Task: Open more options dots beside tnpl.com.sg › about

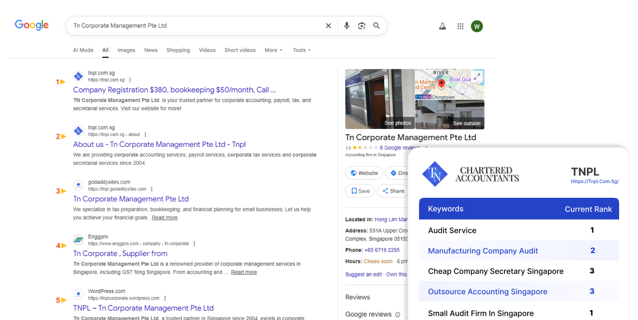Action: [x=145, y=135]
